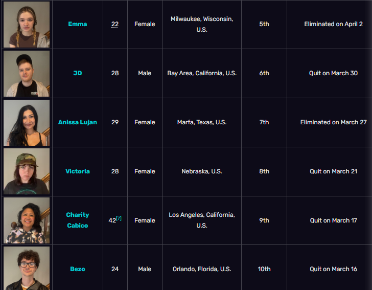The image size is (372, 290).
Task: Click Charity Cabico's profile photo
Action: coord(27,220)
